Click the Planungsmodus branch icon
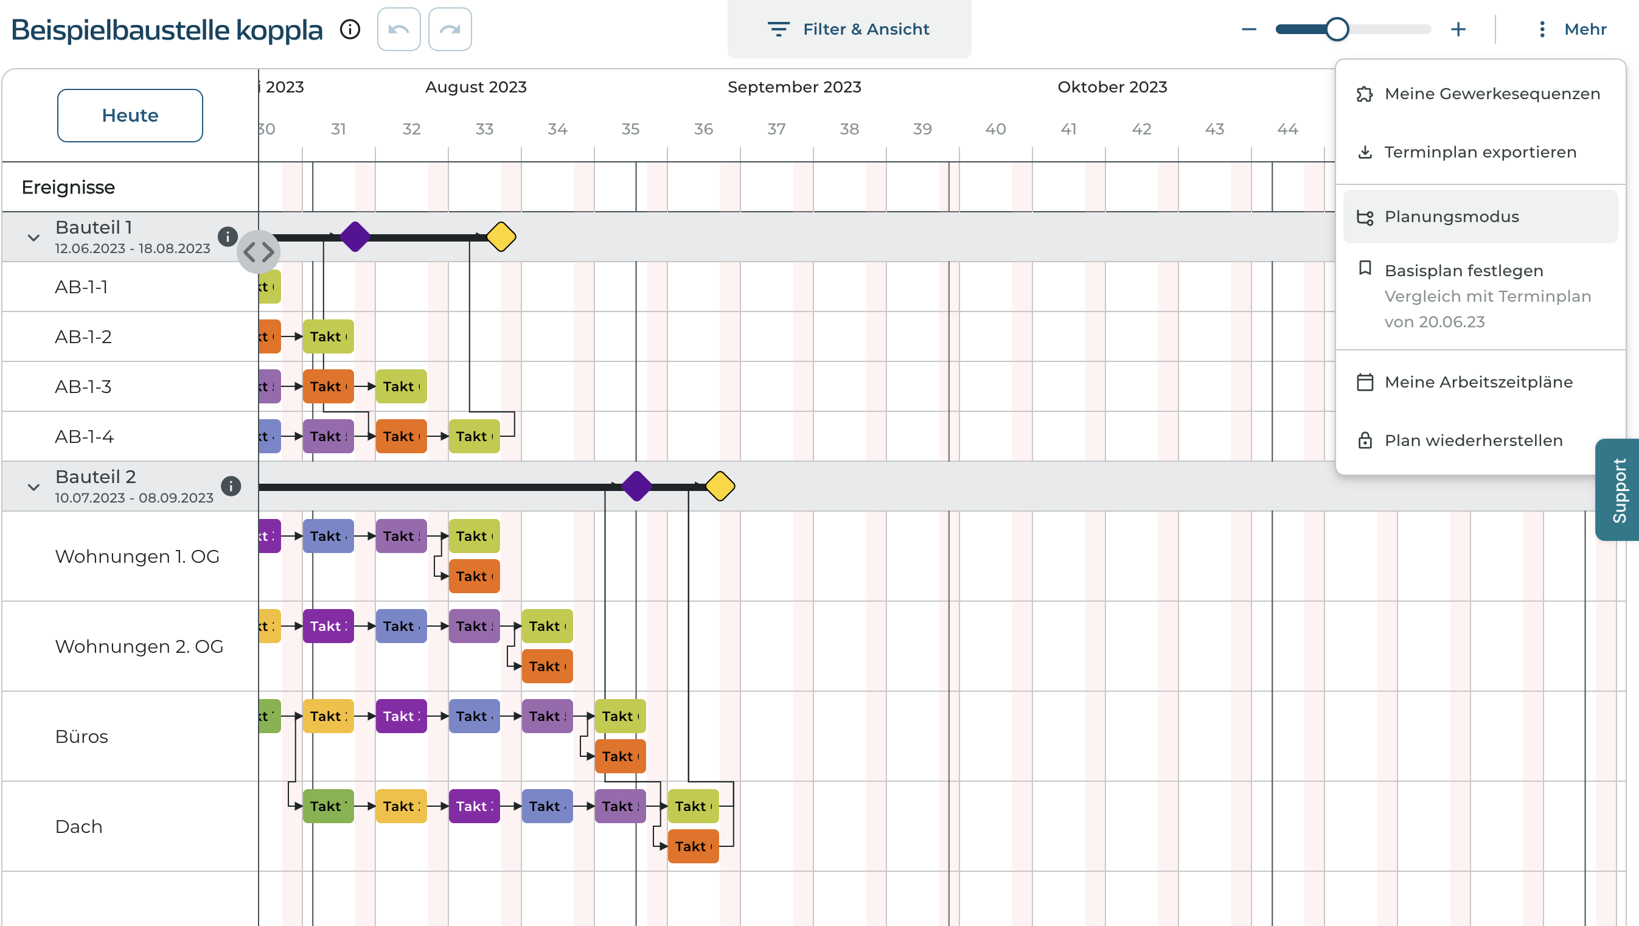Viewport: 1639px width, 926px height. click(x=1365, y=217)
